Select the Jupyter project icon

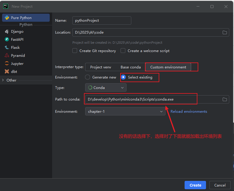pos(7,64)
